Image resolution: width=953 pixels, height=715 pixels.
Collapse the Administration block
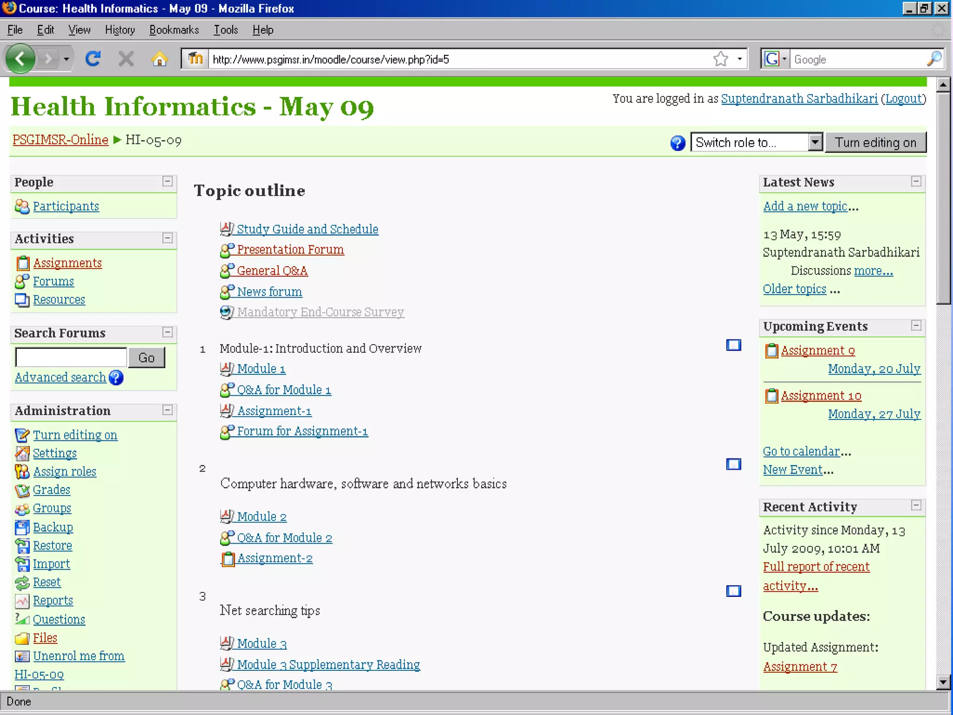pos(168,410)
